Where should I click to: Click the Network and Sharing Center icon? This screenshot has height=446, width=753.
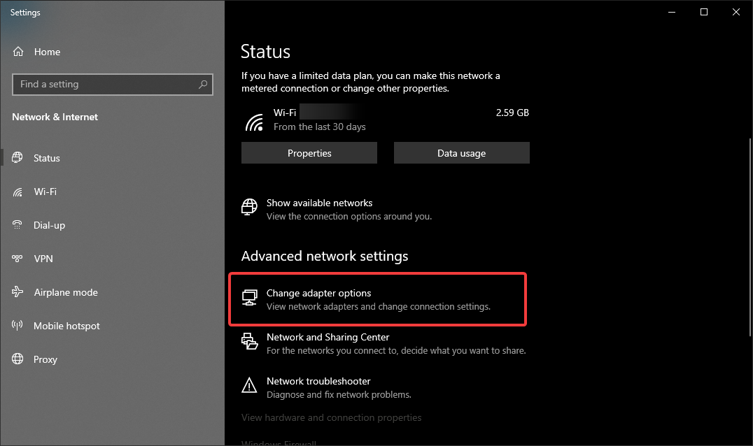(x=249, y=341)
